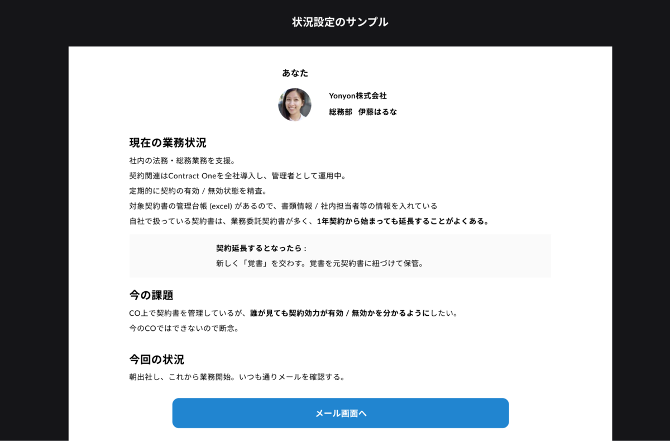
Task: Click the 総務部 伊藤はるな name text
Action: (x=363, y=112)
